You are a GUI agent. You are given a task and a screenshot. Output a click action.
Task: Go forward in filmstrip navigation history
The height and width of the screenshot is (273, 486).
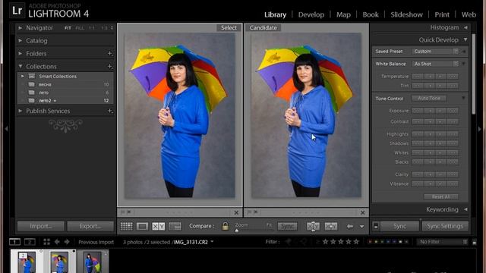[x=67, y=242]
